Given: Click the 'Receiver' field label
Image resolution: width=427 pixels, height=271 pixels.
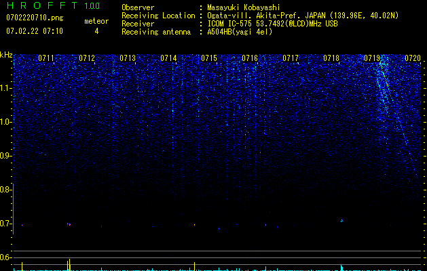Looking at the screenshot, I should click(x=138, y=24).
